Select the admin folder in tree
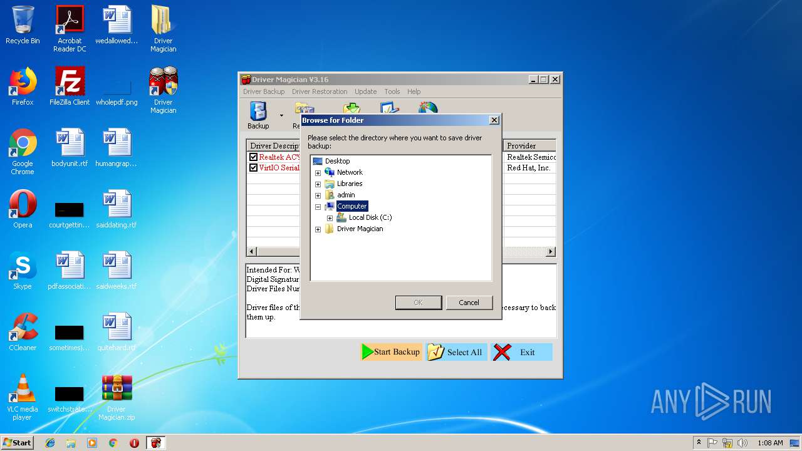Screen dimensions: 802x451 pos(346,195)
